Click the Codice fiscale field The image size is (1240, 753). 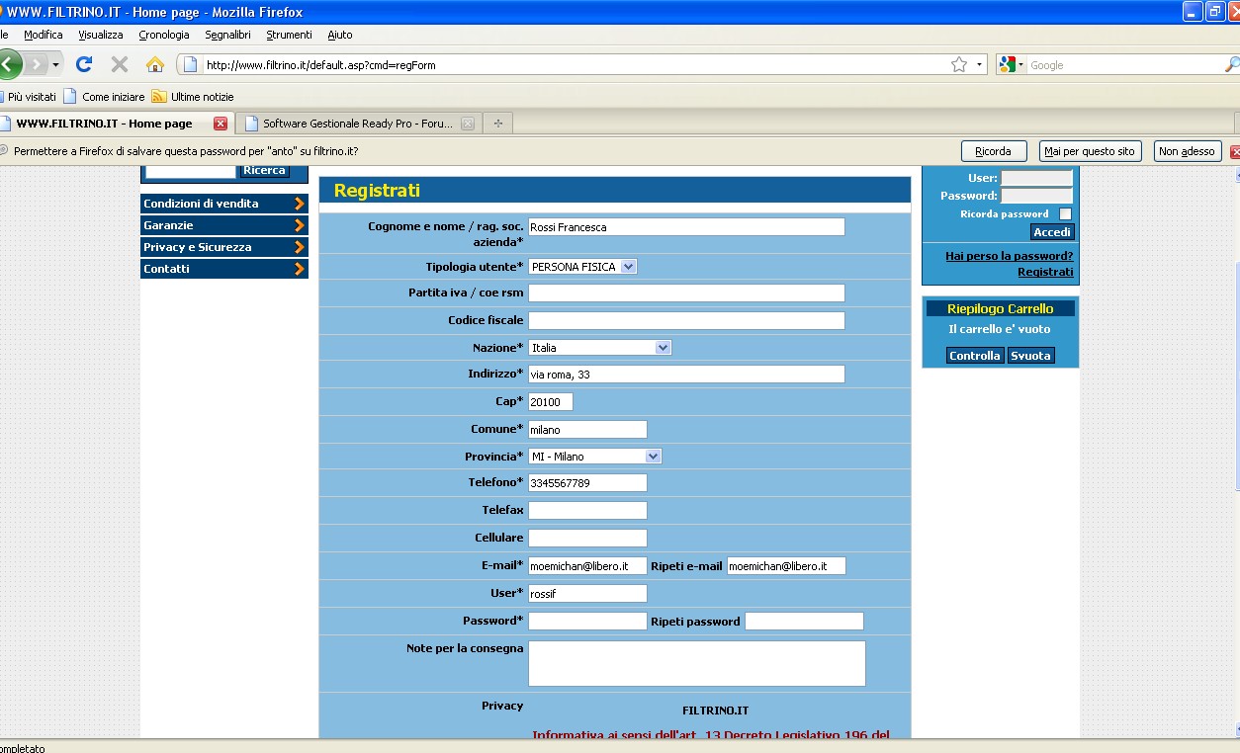point(686,321)
